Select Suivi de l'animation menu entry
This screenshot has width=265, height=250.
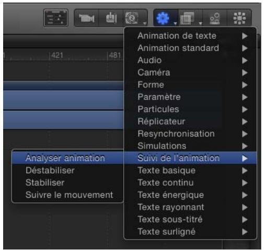(x=190, y=158)
